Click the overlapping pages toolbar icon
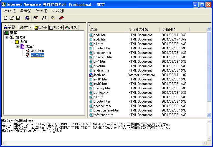 click(44, 18)
